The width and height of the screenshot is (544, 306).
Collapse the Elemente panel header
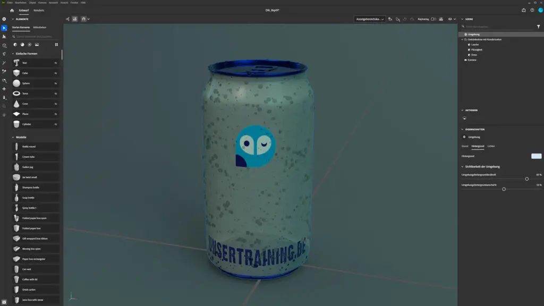pos(13,19)
